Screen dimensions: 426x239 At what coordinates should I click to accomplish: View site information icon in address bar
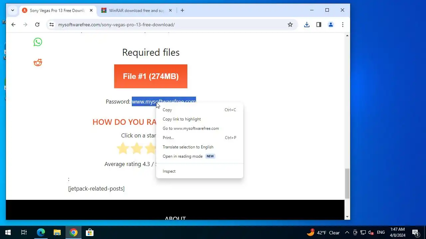[x=52, y=25]
